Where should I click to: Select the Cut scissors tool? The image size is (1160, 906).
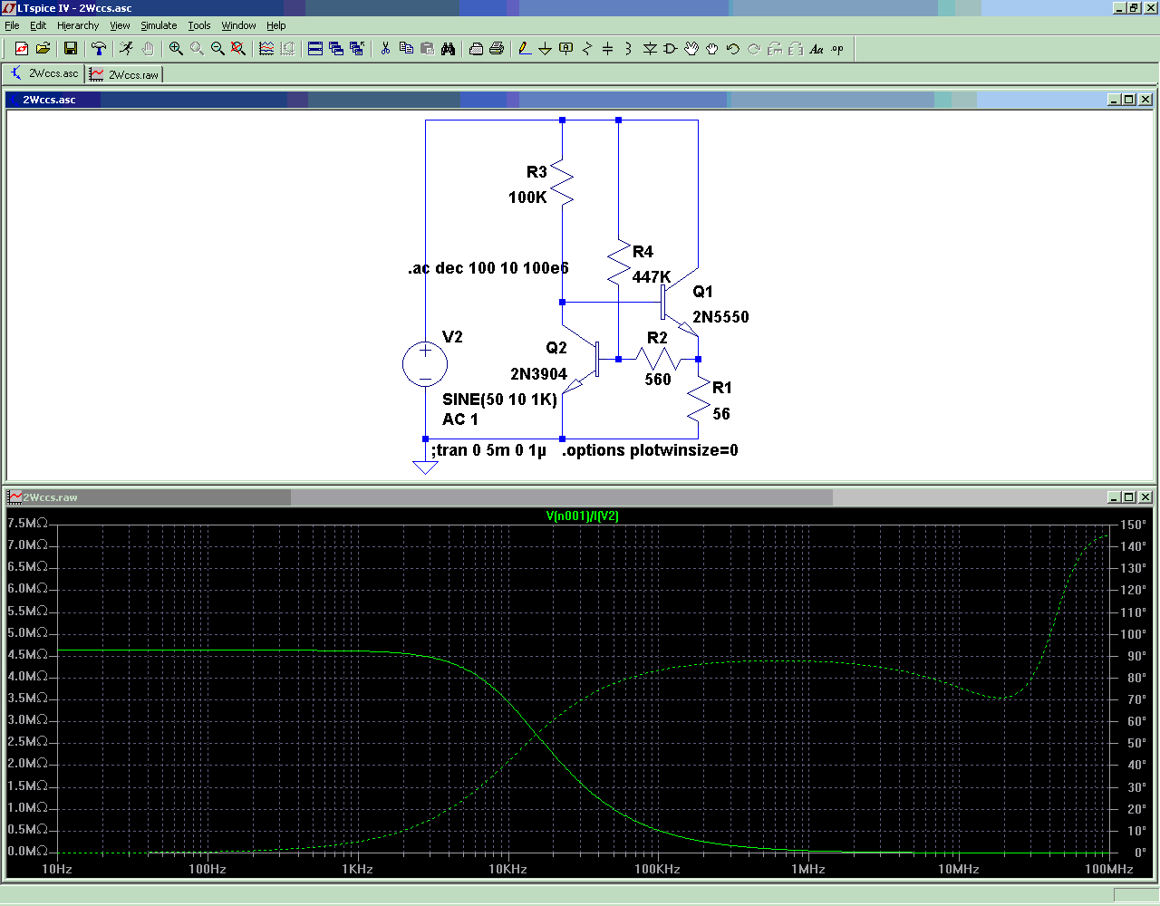(385, 49)
